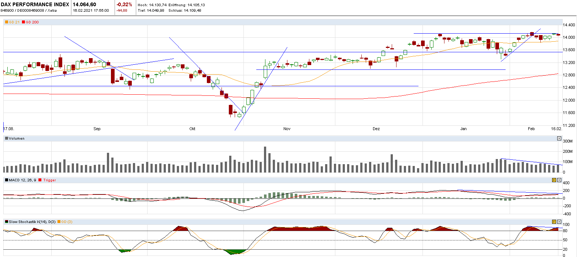Click the 'GD 200' legend label
Screen dimensions: 577x257
pyautogui.click(x=32, y=22)
